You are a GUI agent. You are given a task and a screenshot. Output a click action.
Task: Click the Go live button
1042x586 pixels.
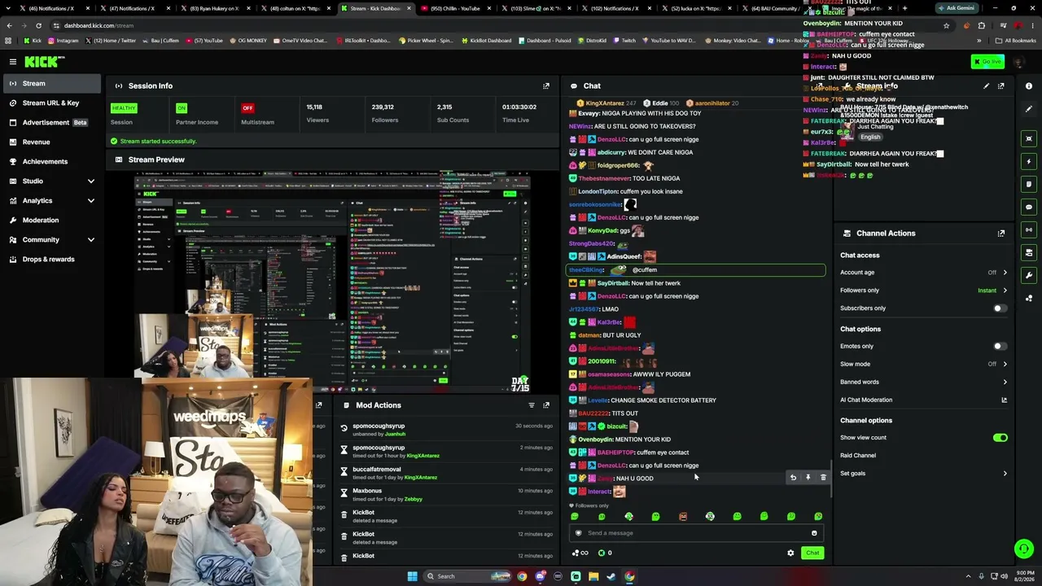pyautogui.click(x=987, y=62)
